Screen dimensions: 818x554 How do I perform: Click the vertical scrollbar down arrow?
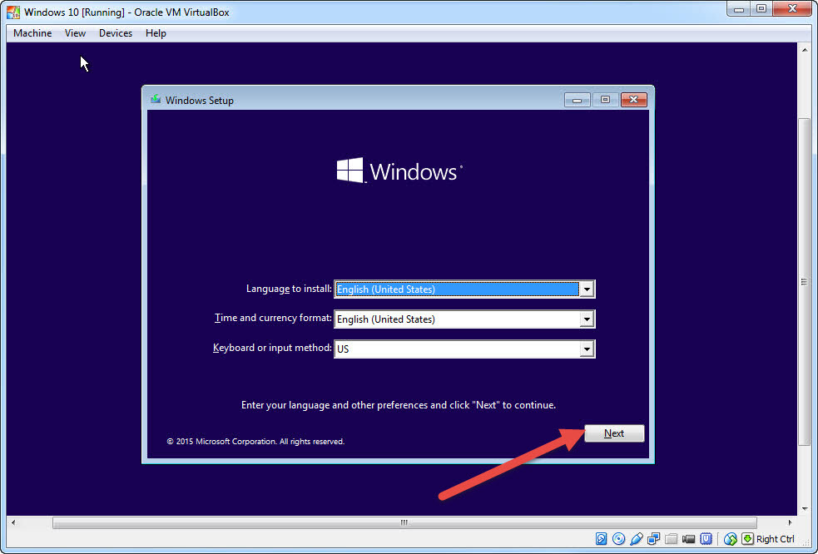(x=804, y=508)
